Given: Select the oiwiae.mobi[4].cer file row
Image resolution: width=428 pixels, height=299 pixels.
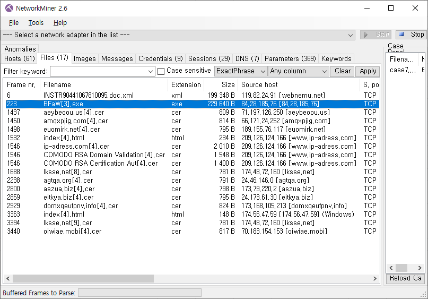Looking at the screenshot, I should pyautogui.click(x=193, y=231).
